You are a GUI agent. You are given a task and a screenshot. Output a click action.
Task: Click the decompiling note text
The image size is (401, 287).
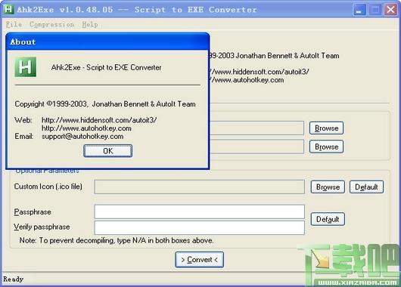[117, 240]
